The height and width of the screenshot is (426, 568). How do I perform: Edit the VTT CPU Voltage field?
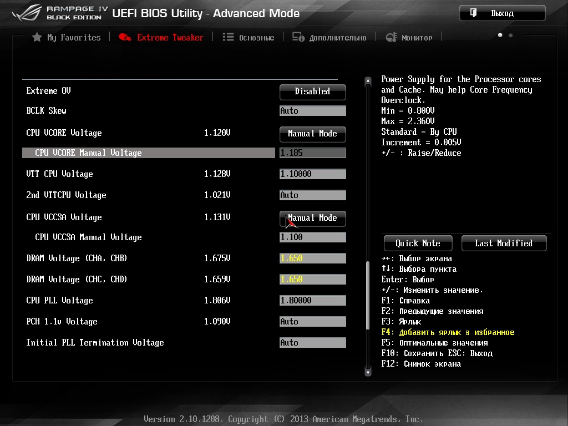pyautogui.click(x=313, y=174)
